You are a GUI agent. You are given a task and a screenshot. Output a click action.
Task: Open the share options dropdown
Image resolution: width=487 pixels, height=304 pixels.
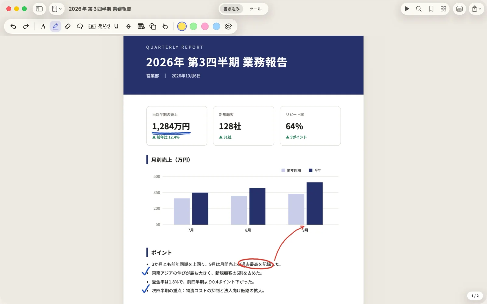(x=476, y=9)
